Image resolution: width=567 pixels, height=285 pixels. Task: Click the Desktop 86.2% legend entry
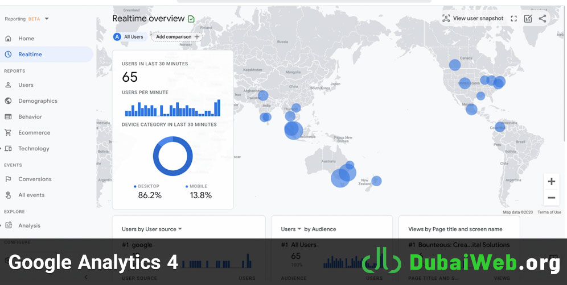tap(148, 191)
